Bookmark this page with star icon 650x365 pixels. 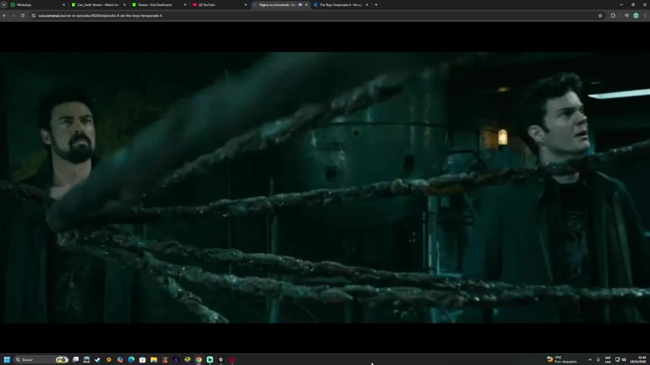[600, 16]
